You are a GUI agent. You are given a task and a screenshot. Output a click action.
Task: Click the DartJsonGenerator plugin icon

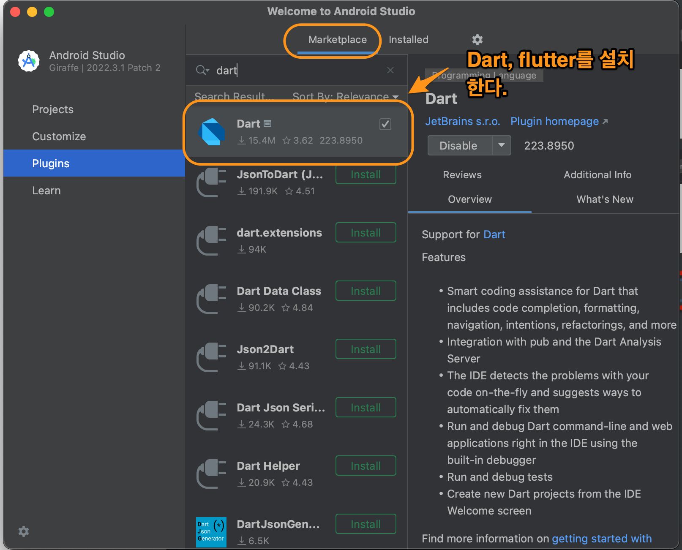pyautogui.click(x=211, y=531)
